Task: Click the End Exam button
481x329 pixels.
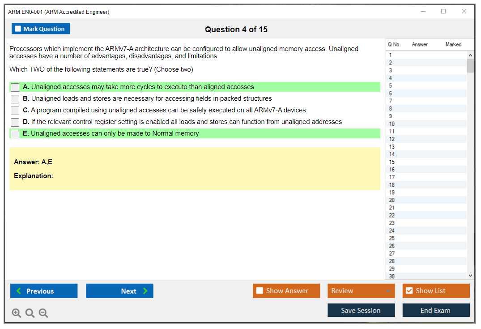Action: click(x=435, y=310)
